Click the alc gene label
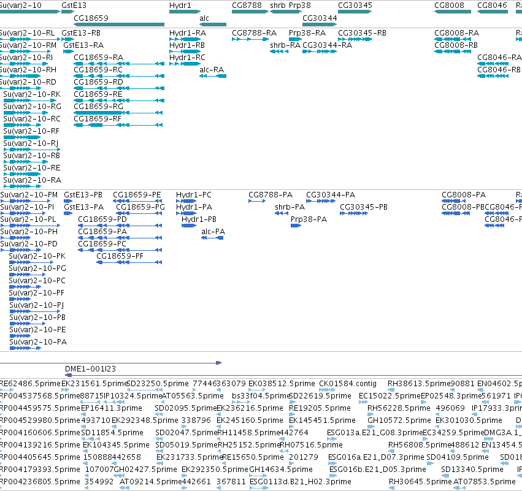 pos(204,18)
